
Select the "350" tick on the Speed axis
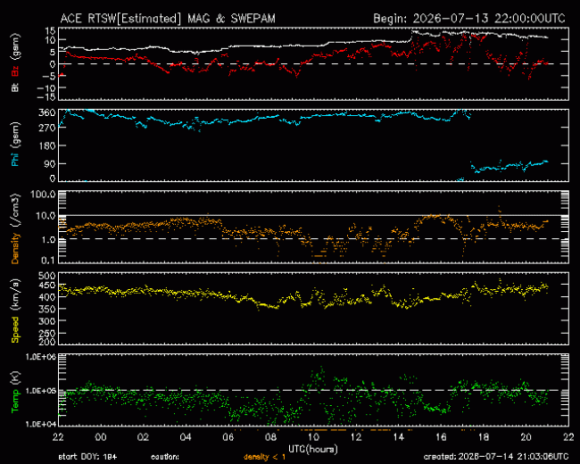coord(47,310)
